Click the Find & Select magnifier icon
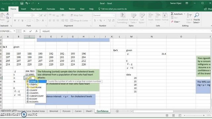Image resolution: width=212 pixels, height=119 pixels. point(196,15)
